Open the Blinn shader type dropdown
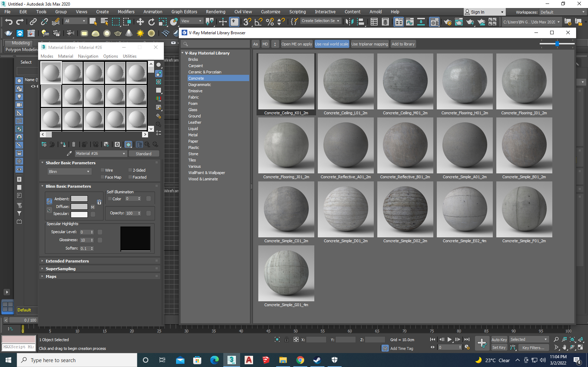This screenshot has height=367, width=588. click(x=69, y=171)
